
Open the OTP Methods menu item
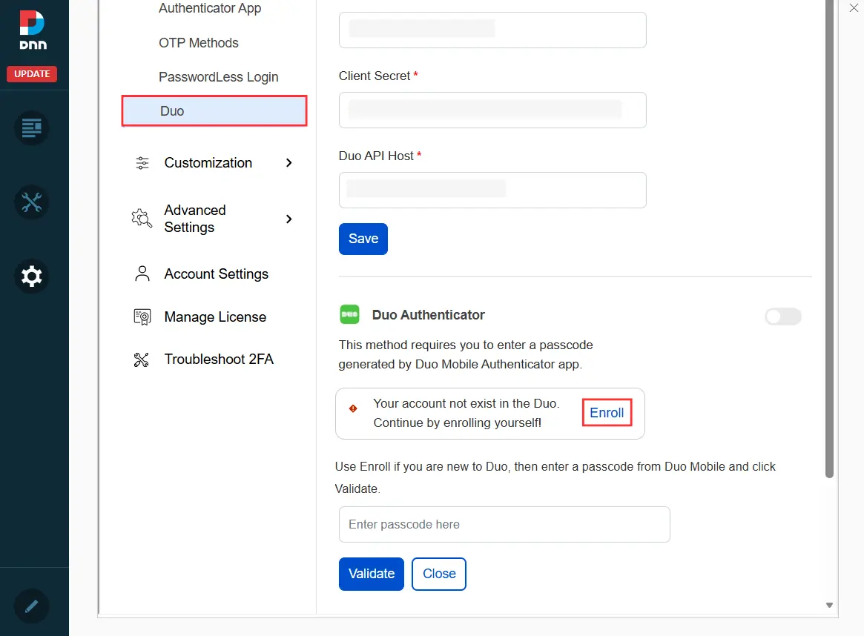click(198, 43)
